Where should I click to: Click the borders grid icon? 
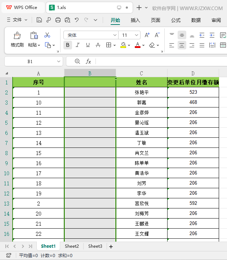pyautogui.click(x=108, y=45)
